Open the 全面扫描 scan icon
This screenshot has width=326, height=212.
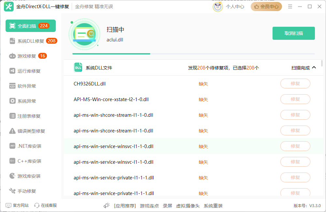tap(12, 26)
